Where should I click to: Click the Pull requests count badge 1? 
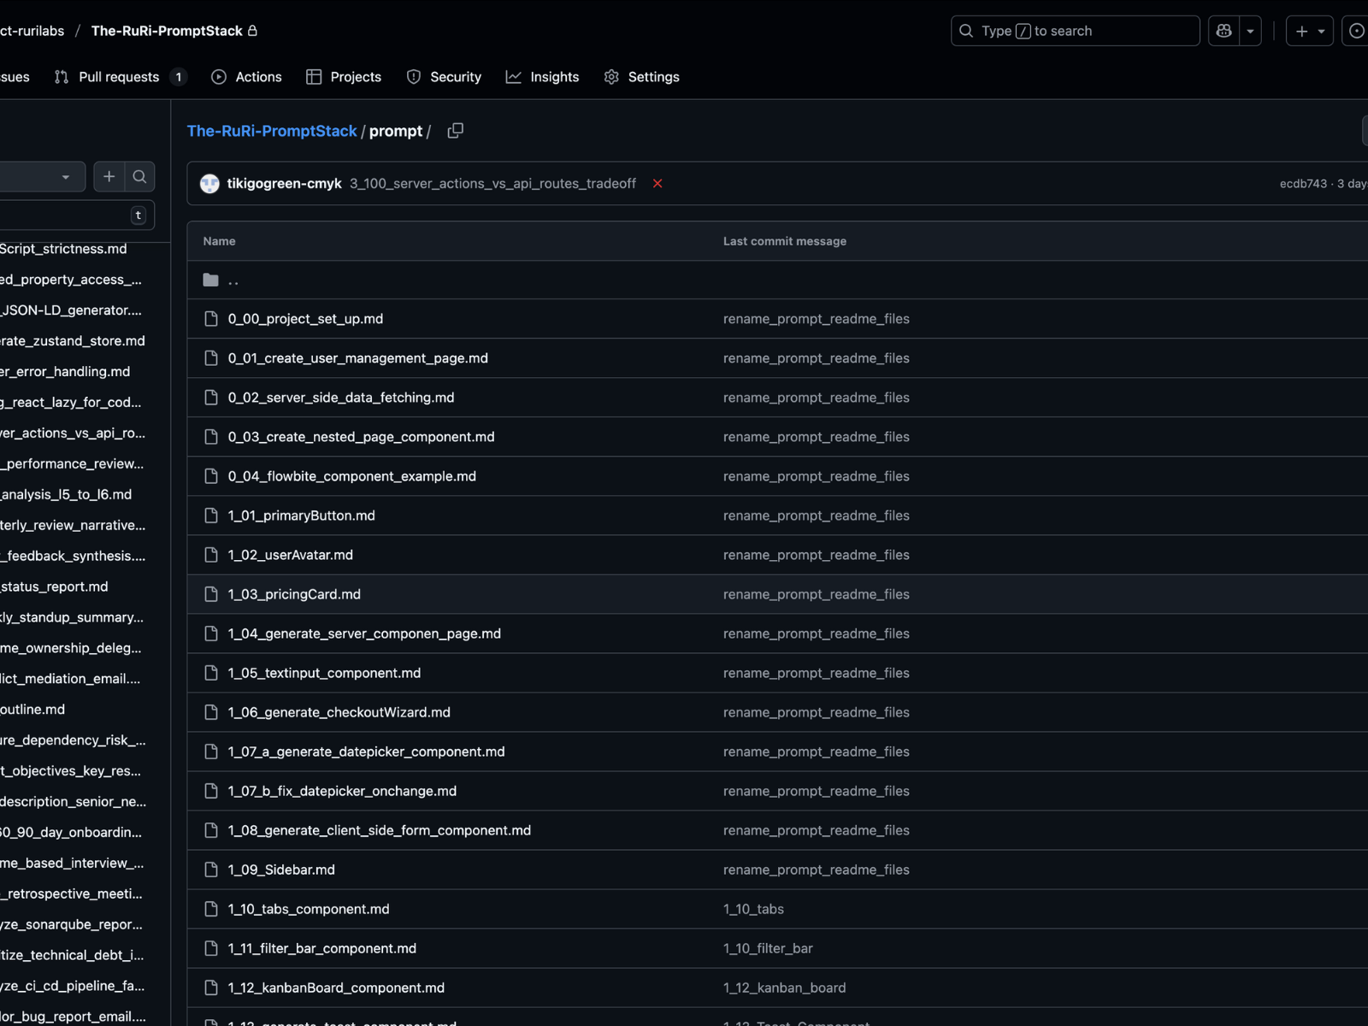pyautogui.click(x=179, y=77)
